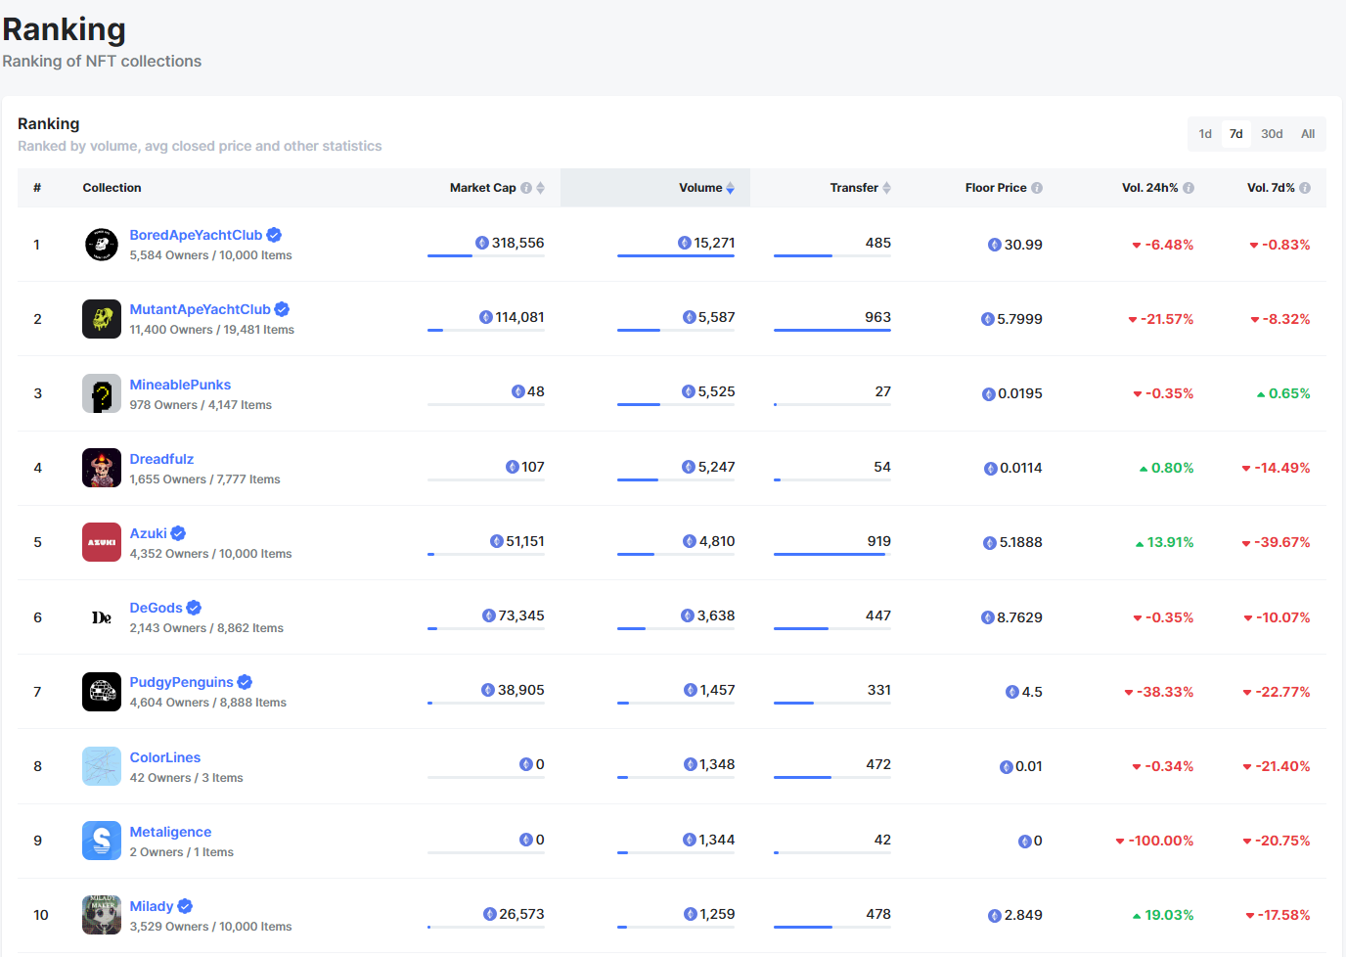Open DeGods collection link
This screenshot has width=1346, height=957.
pos(156,608)
